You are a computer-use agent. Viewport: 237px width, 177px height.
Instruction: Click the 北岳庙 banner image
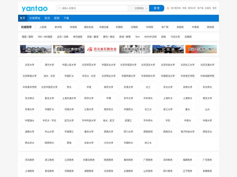click(x=168, y=49)
